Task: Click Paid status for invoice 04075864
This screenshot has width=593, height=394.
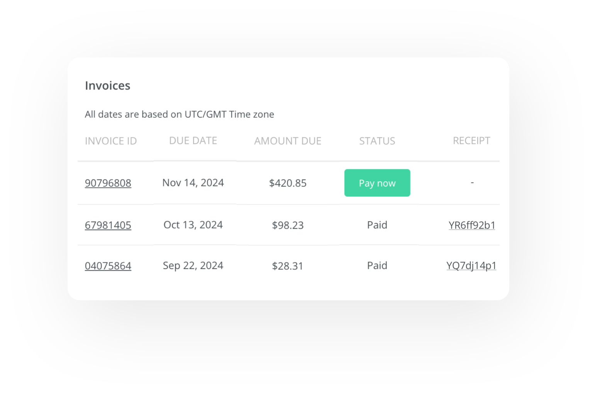Action: tap(377, 265)
